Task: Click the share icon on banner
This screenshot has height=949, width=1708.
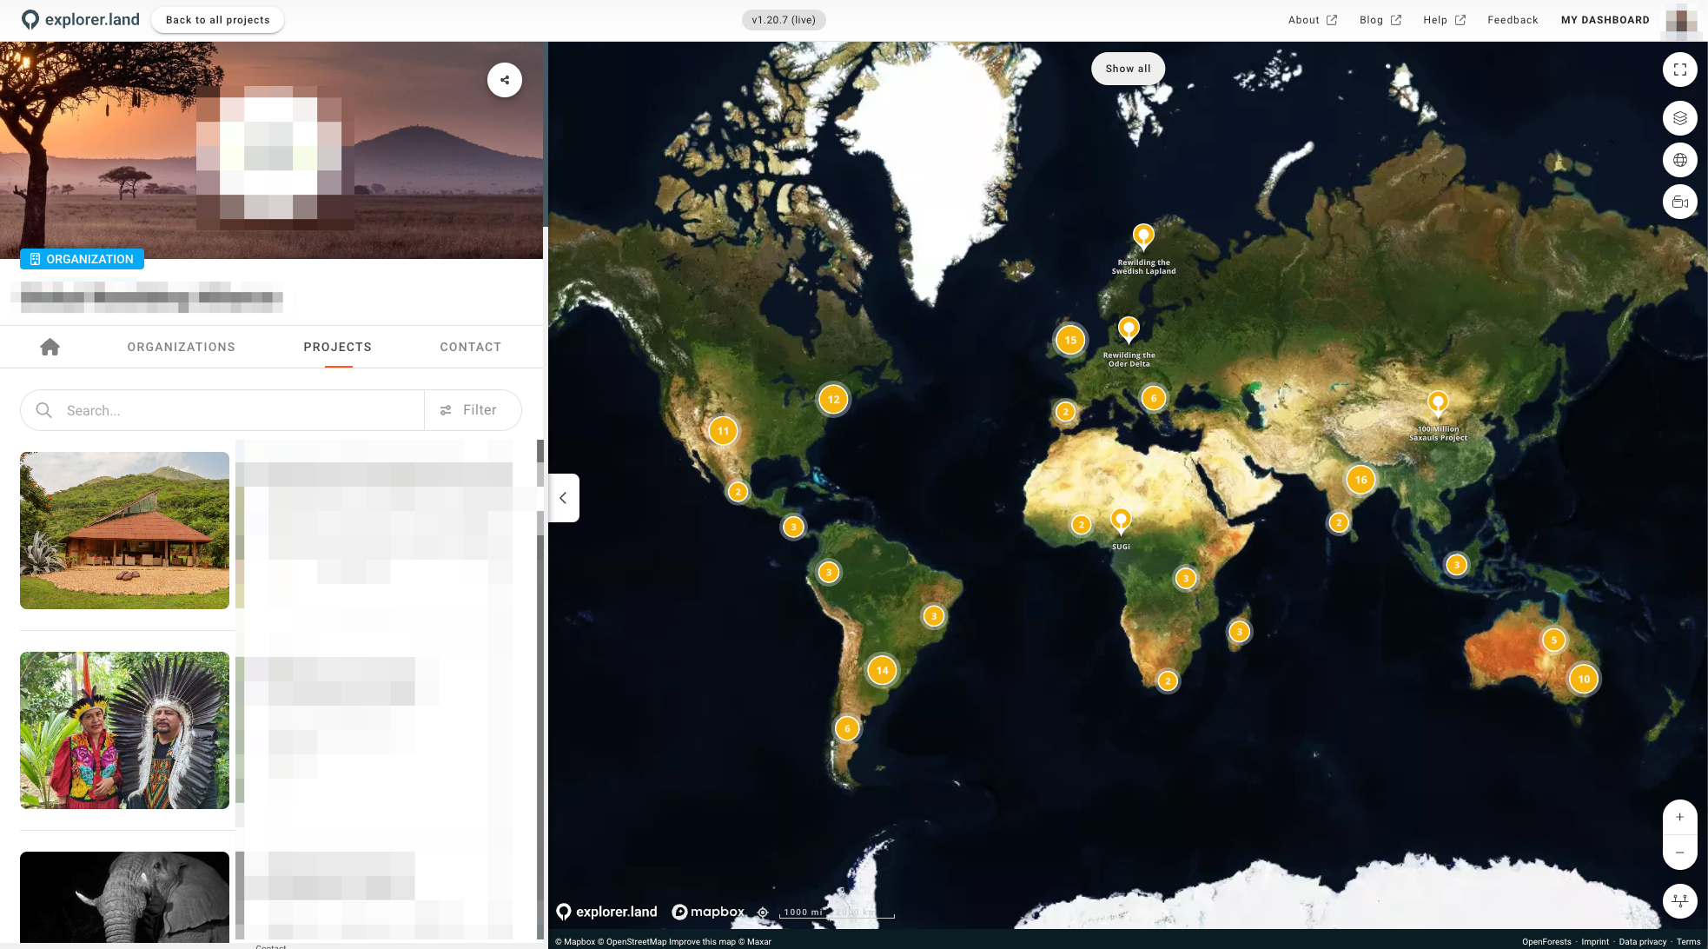Action: 505,80
